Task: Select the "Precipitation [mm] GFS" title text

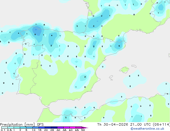Action: [22, 125]
